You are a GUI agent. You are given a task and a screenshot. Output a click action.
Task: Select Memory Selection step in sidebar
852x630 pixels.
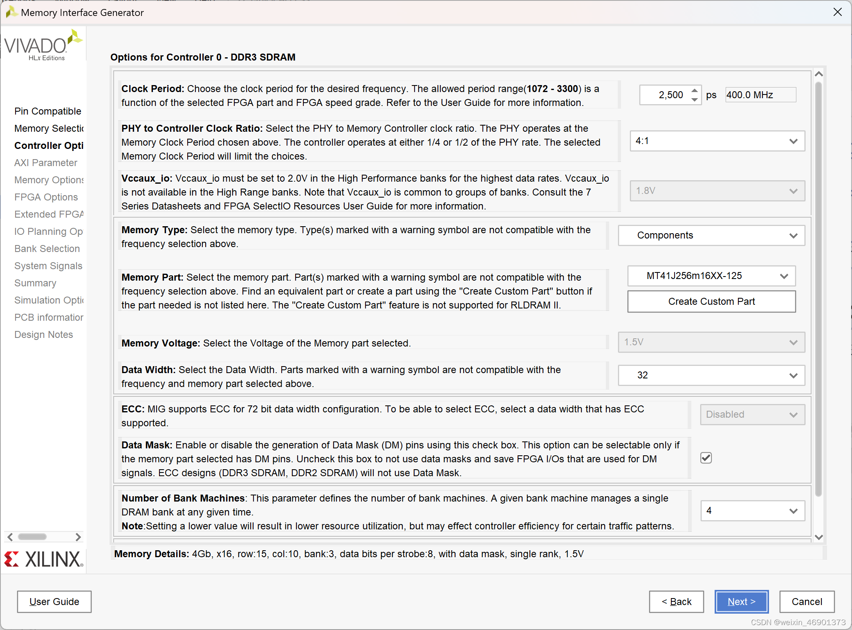(49, 128)
